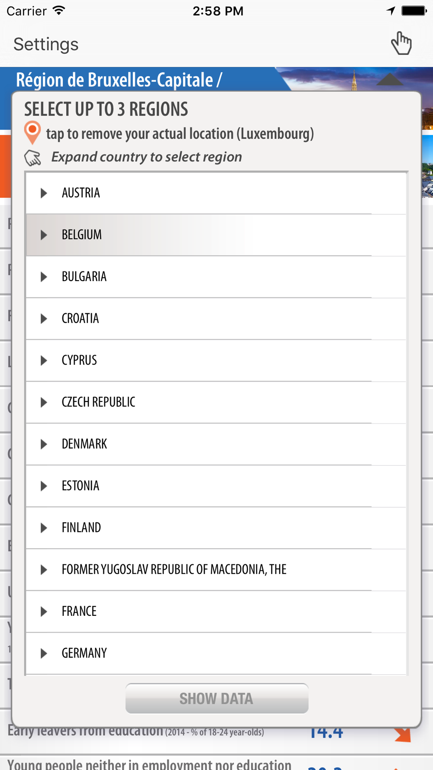Tap to remove actual location Luxembourg

click(x=180, y=134)
